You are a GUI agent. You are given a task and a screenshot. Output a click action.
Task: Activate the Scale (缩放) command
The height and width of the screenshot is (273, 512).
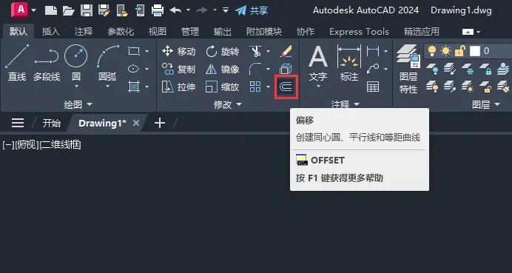click(x=223, y=87)
